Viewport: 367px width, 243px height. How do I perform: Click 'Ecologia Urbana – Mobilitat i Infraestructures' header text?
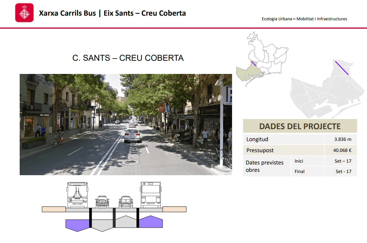304,19
